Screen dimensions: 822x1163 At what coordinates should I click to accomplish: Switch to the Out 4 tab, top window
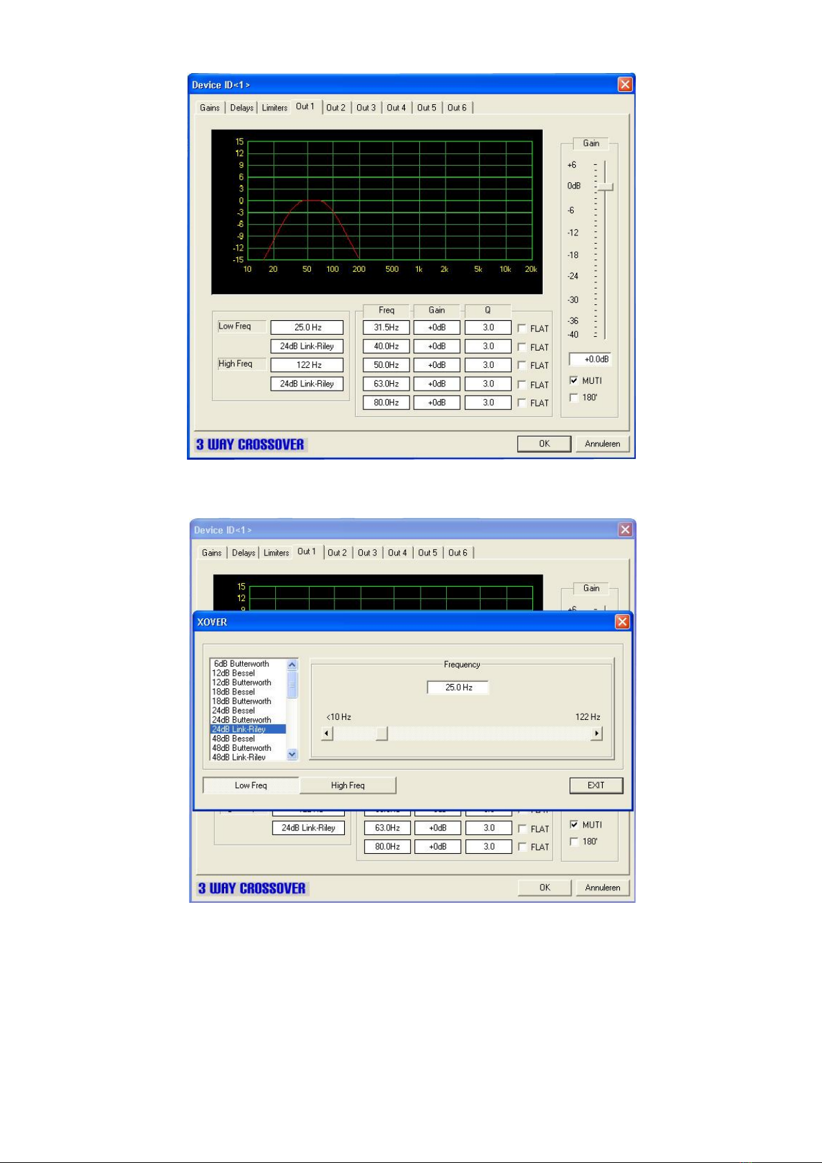coord(397,108)
